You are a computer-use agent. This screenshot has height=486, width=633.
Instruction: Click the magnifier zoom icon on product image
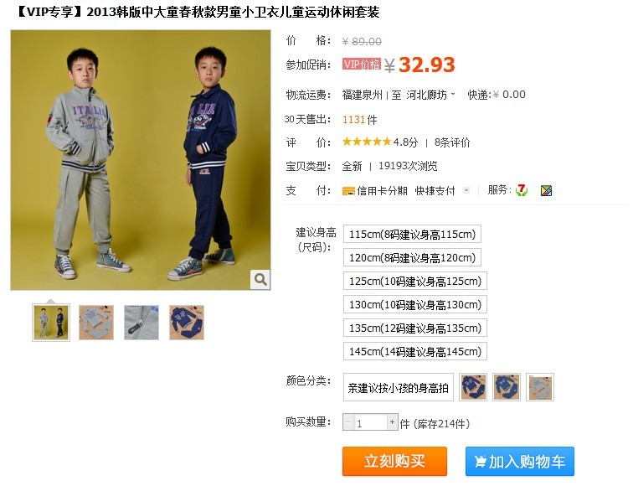point(260,280)
